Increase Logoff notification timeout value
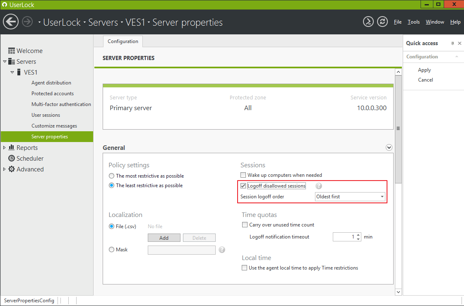464x306 pixels. pyautogui.click(x=358, y=235)
